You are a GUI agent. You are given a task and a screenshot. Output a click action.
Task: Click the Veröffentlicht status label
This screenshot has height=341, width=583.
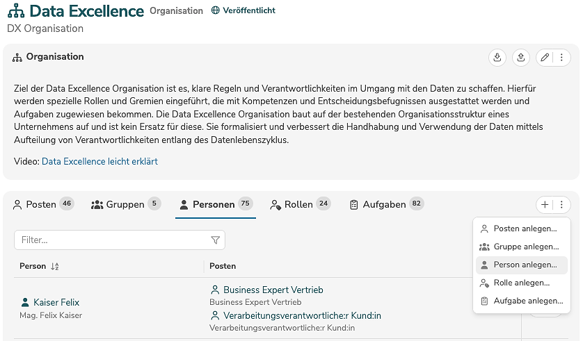249,10
